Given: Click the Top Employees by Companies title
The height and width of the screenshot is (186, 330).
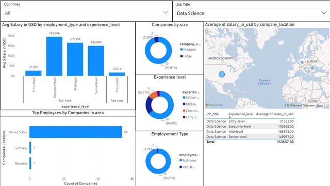Looking at the screenshot, I should 68,113.
